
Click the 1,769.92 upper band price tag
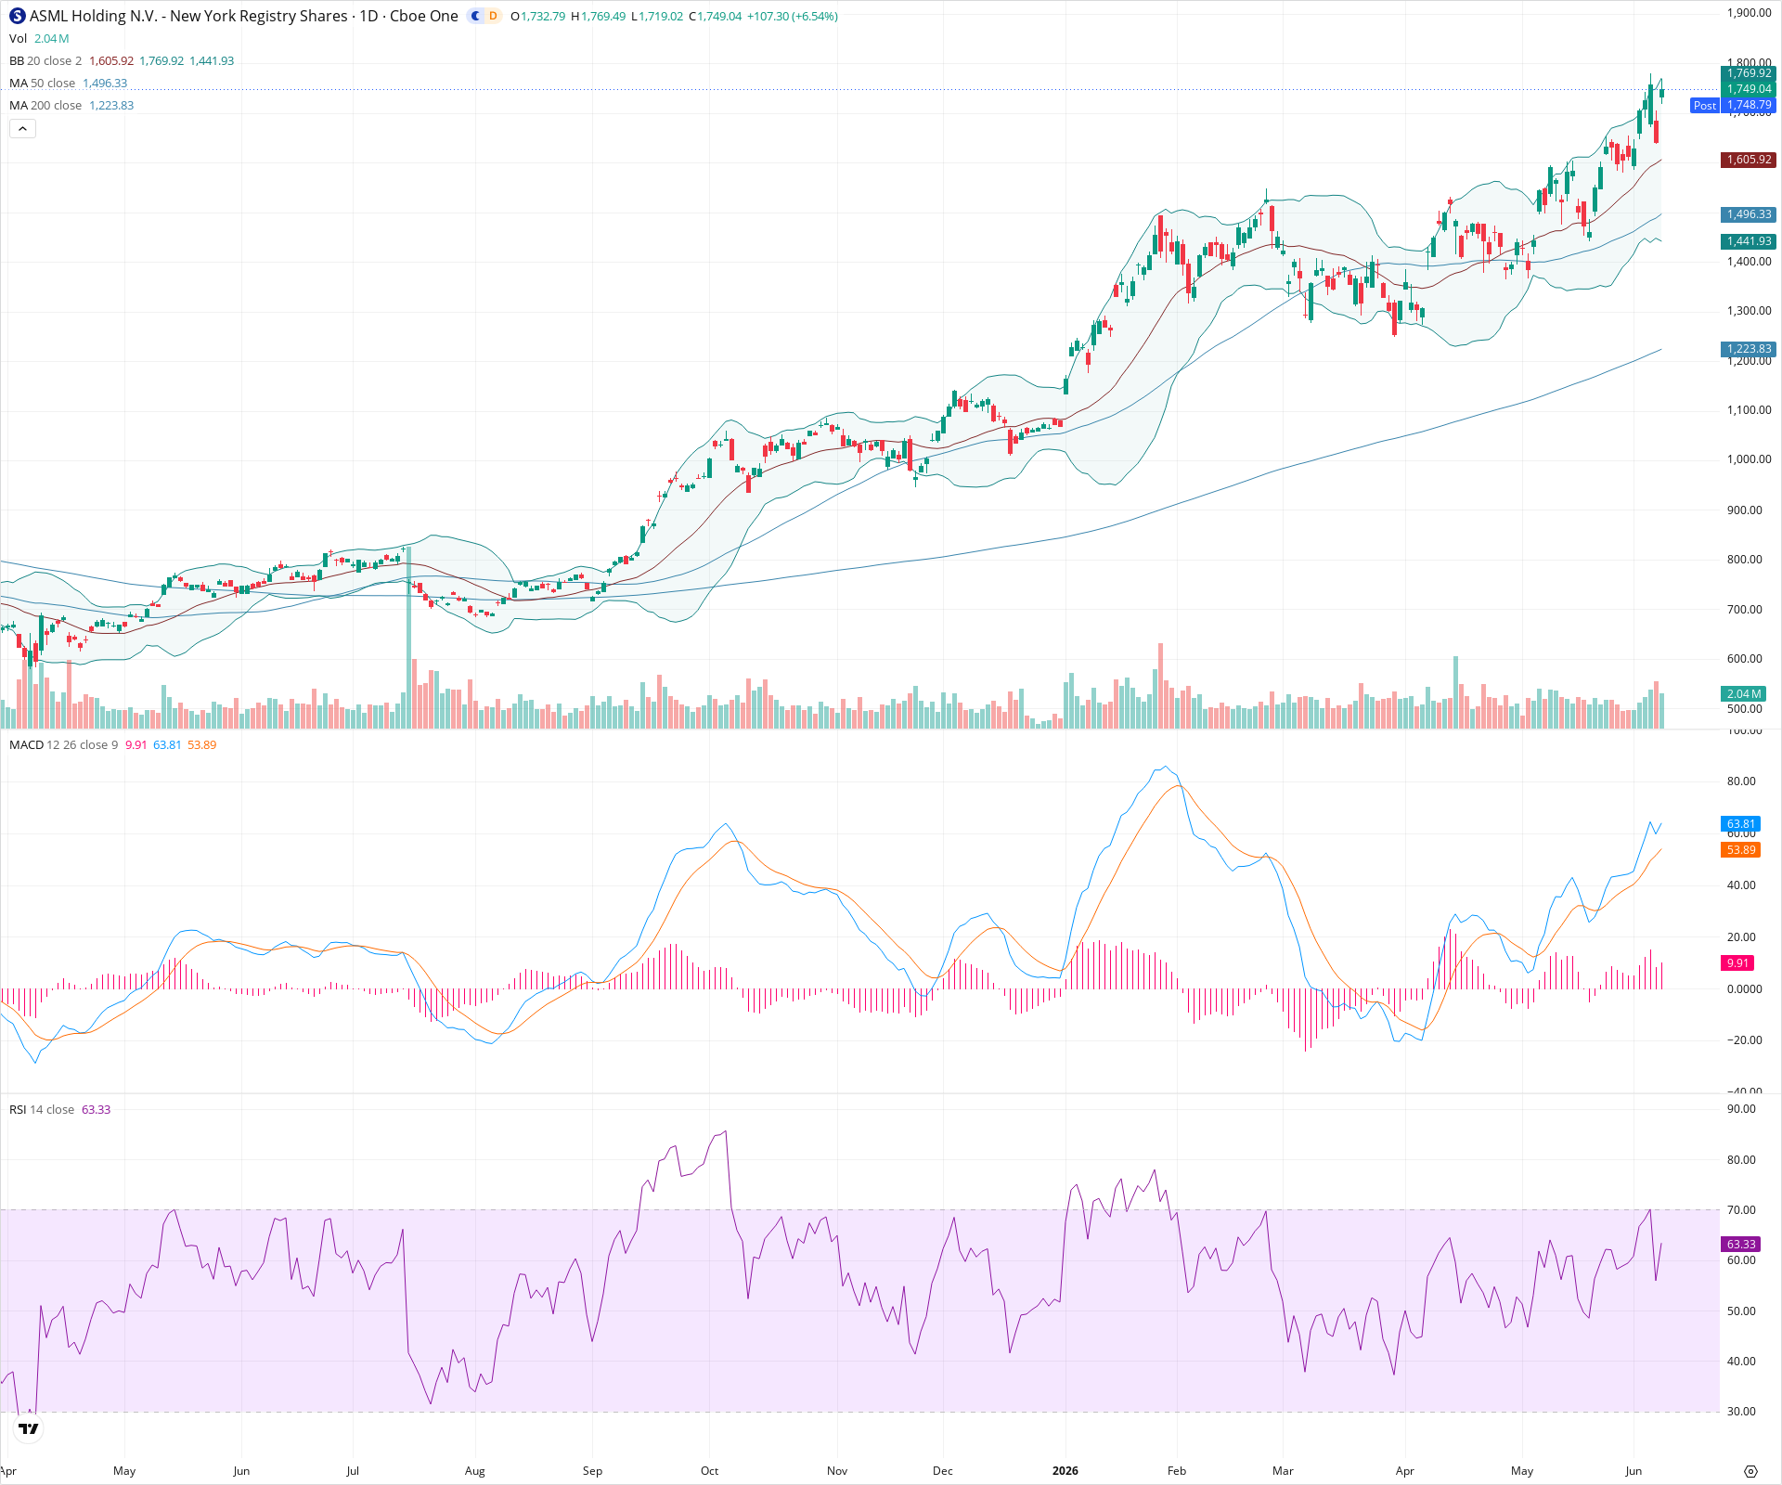pos(1749,72)
